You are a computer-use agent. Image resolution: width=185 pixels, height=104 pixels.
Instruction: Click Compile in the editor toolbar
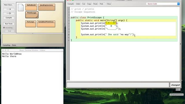pos(71,4)
